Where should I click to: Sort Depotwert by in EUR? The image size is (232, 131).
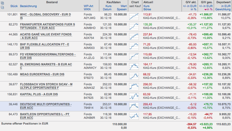tap(226, 6)
